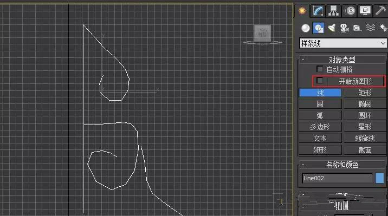Select the Cameras category icon
Screen dimensions: 388x216
coord(344,28)
